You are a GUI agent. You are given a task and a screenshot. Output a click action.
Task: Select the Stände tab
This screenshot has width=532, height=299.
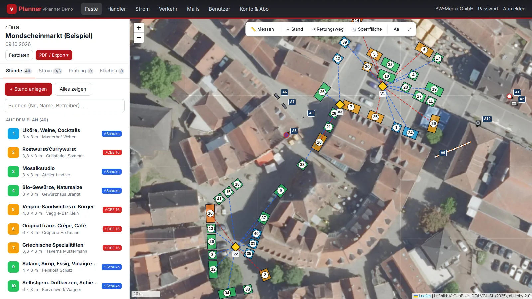click(x=19, y=71)
